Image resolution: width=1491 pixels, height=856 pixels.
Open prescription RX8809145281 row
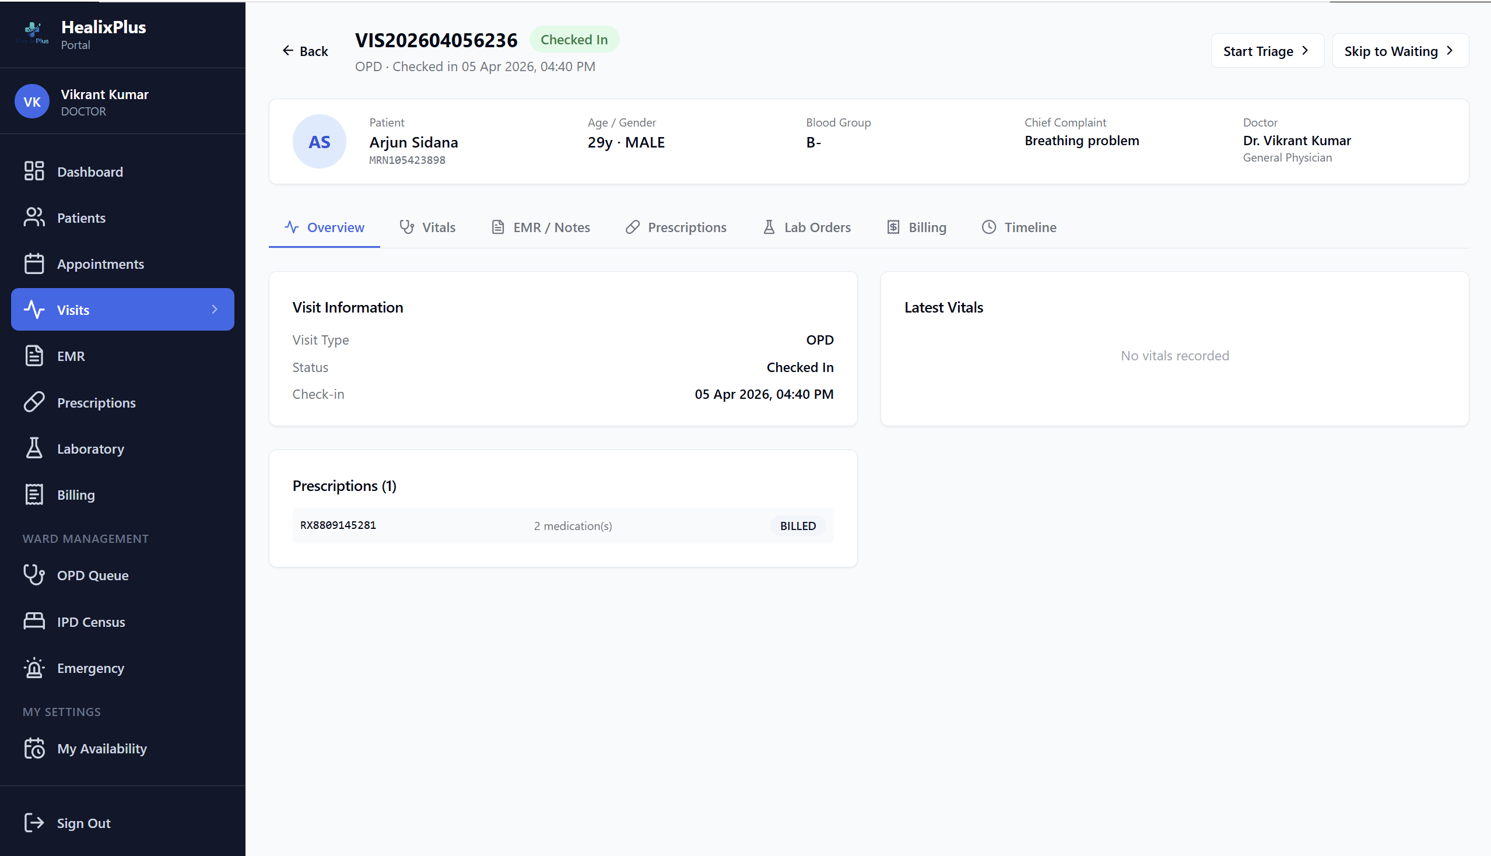tap(563, 525)
